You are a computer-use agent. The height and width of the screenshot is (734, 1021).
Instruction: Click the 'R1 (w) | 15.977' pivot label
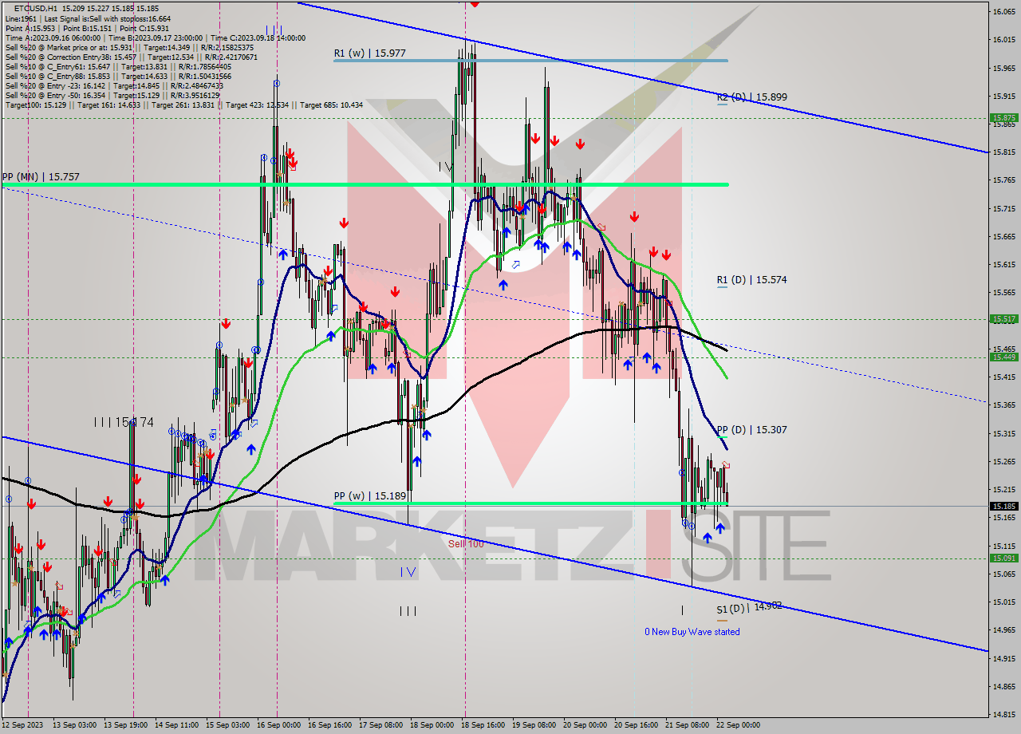369,53
